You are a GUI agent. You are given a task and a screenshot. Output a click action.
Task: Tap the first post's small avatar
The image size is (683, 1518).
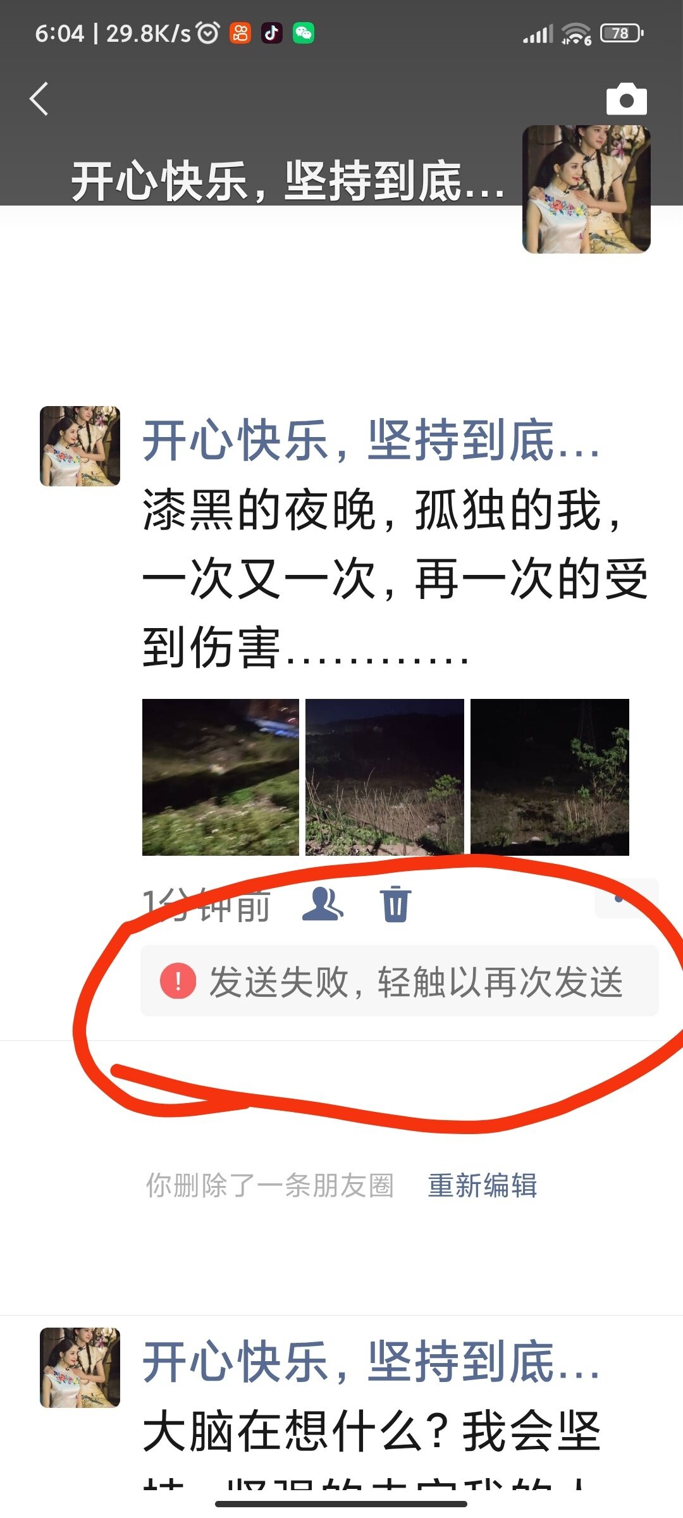80,446
